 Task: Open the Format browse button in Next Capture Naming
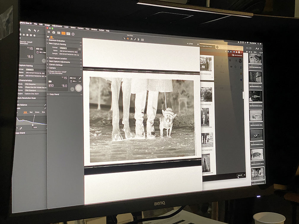coord(79,49)
